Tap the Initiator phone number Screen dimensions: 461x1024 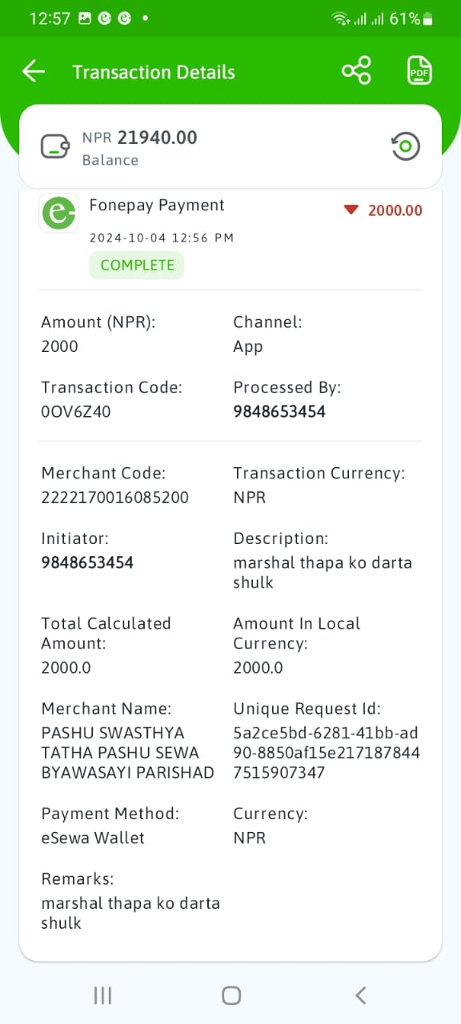click(x=87, y=562)
